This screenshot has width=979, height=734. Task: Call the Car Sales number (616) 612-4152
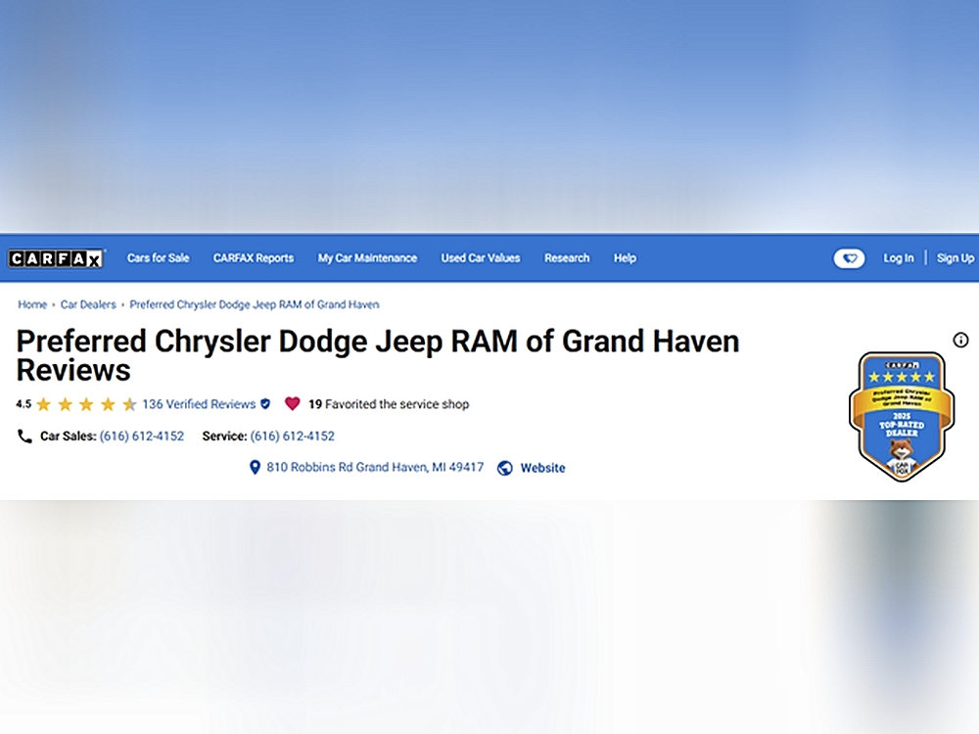[x=142, y=436]
